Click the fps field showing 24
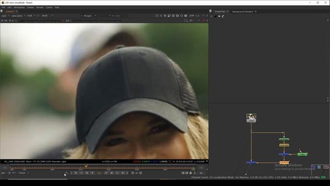 [x=3, y=173]
